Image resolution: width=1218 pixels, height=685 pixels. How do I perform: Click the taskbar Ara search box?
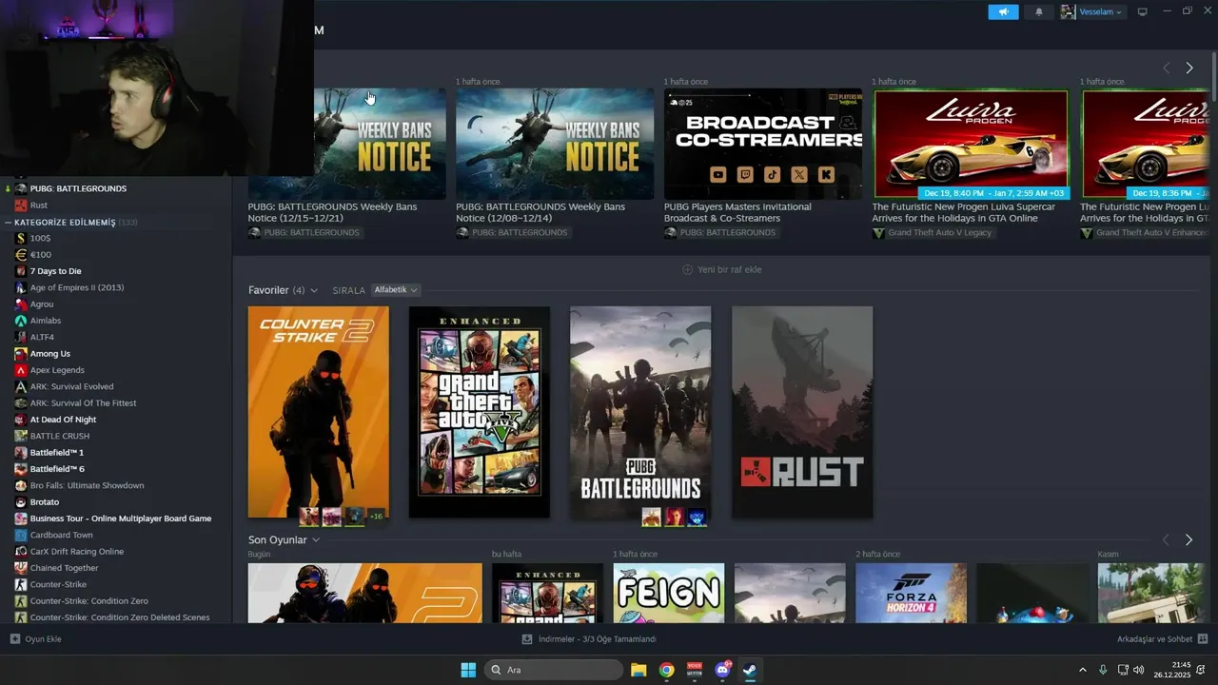pyautogui.click(x=554, y=670)
